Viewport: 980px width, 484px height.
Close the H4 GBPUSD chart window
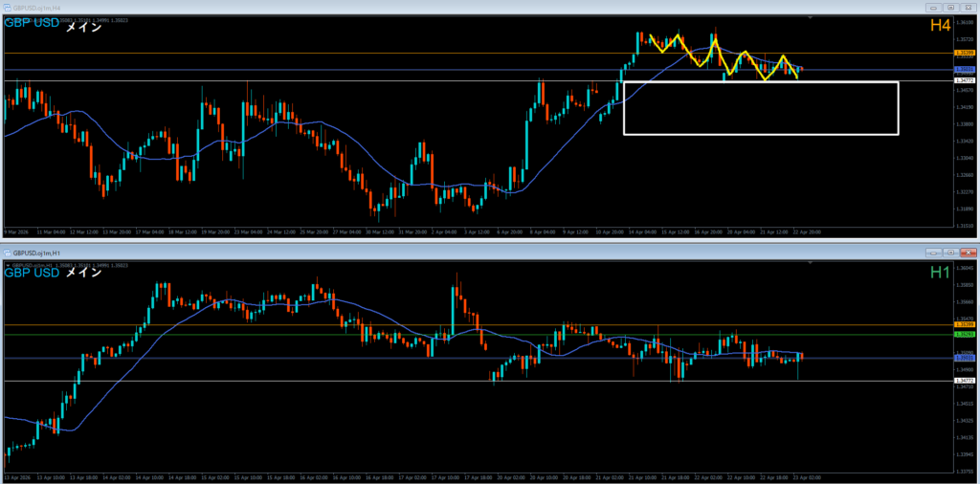point(968,7)
